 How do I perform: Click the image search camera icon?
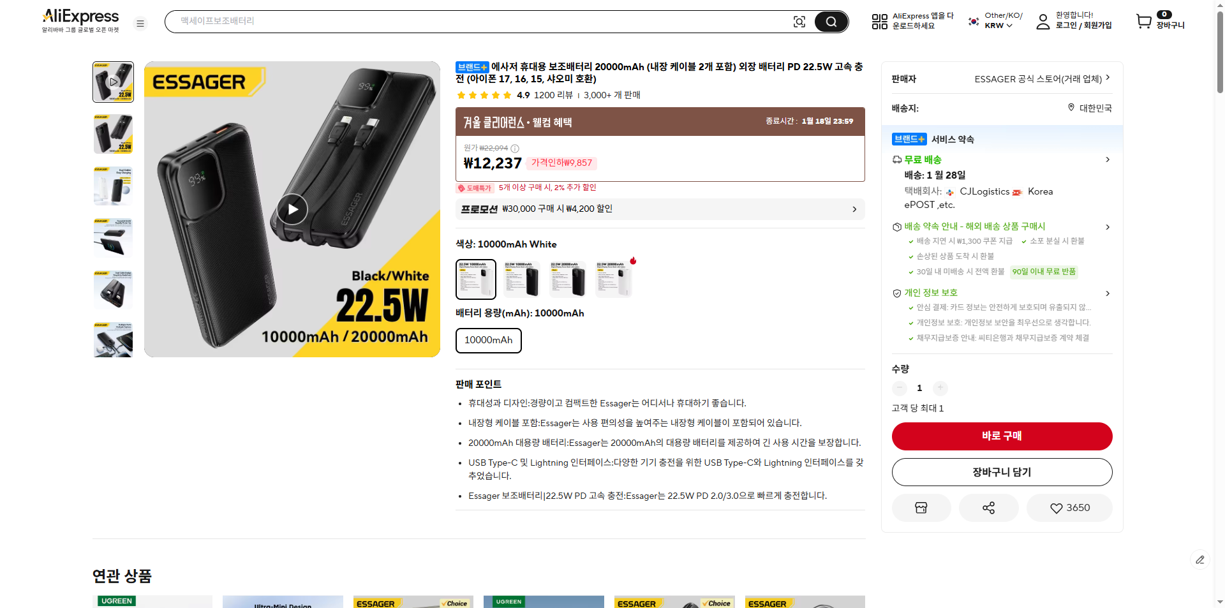pos(799,22)
